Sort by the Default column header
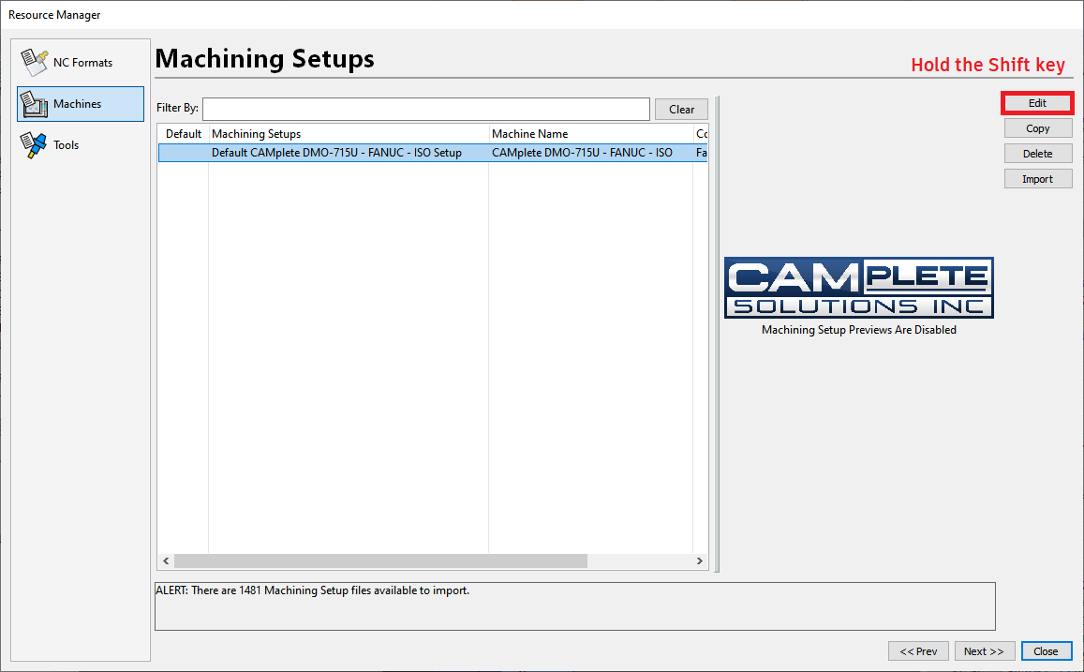Image resolution: width=1084 pixels, height=672 pixels. point(184,133)
